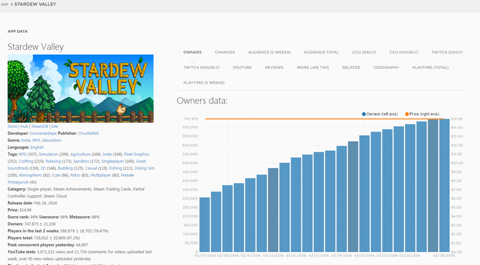The height and width of the screenshot is (265, 480).
Task: Click the Cute tag
Action: tap(56, 175)
